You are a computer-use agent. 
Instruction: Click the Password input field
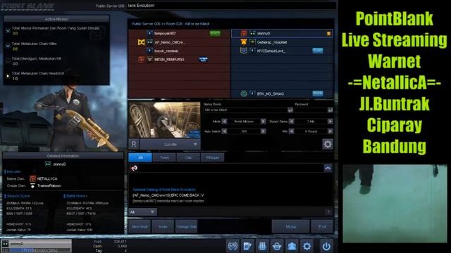311,110
